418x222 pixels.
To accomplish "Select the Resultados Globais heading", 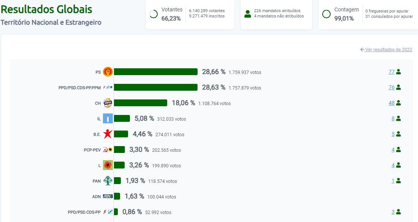I will [46, 9].
